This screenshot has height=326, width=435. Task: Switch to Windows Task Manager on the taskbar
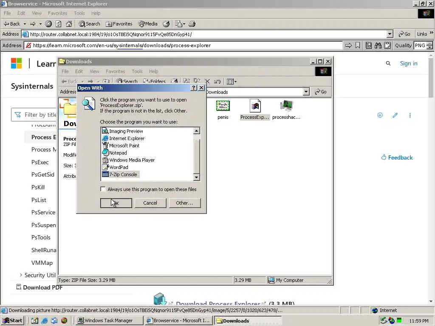(109, 321)
